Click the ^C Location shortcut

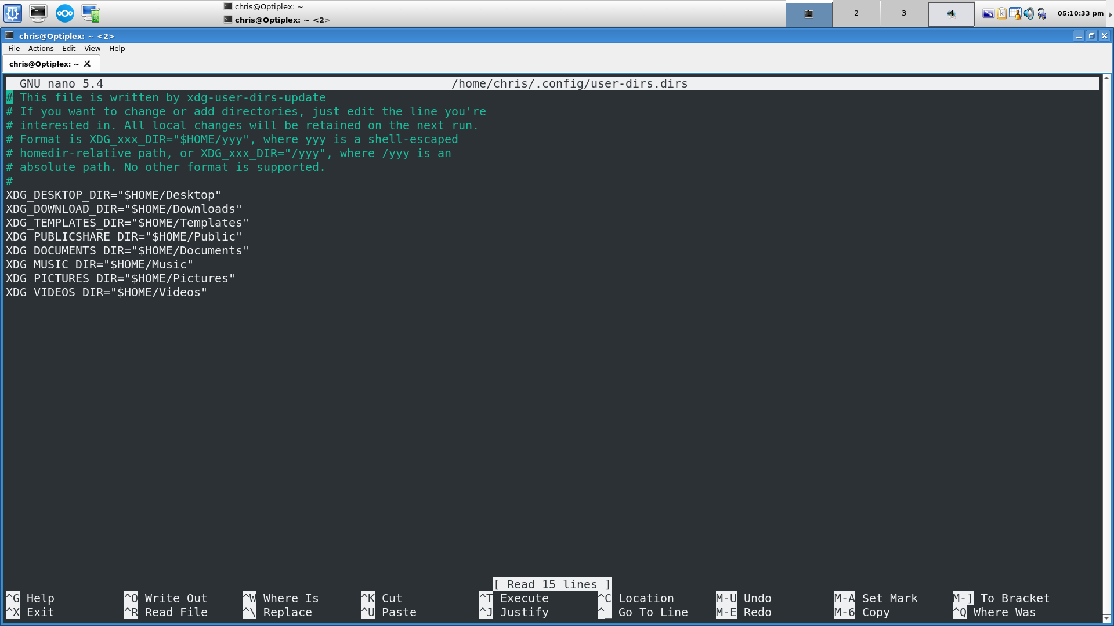click(x=636, y=599)
